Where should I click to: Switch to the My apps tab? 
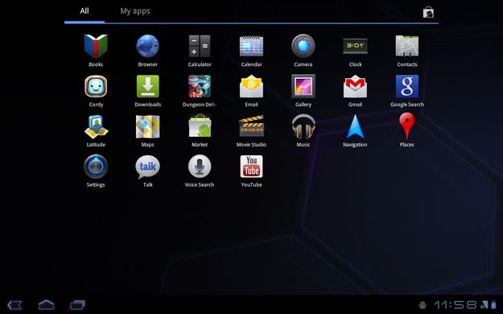click(135, 11)
